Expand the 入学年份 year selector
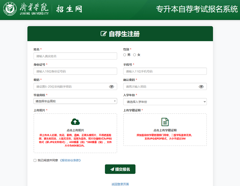240x186 pixels. click(x=165, y=102)
